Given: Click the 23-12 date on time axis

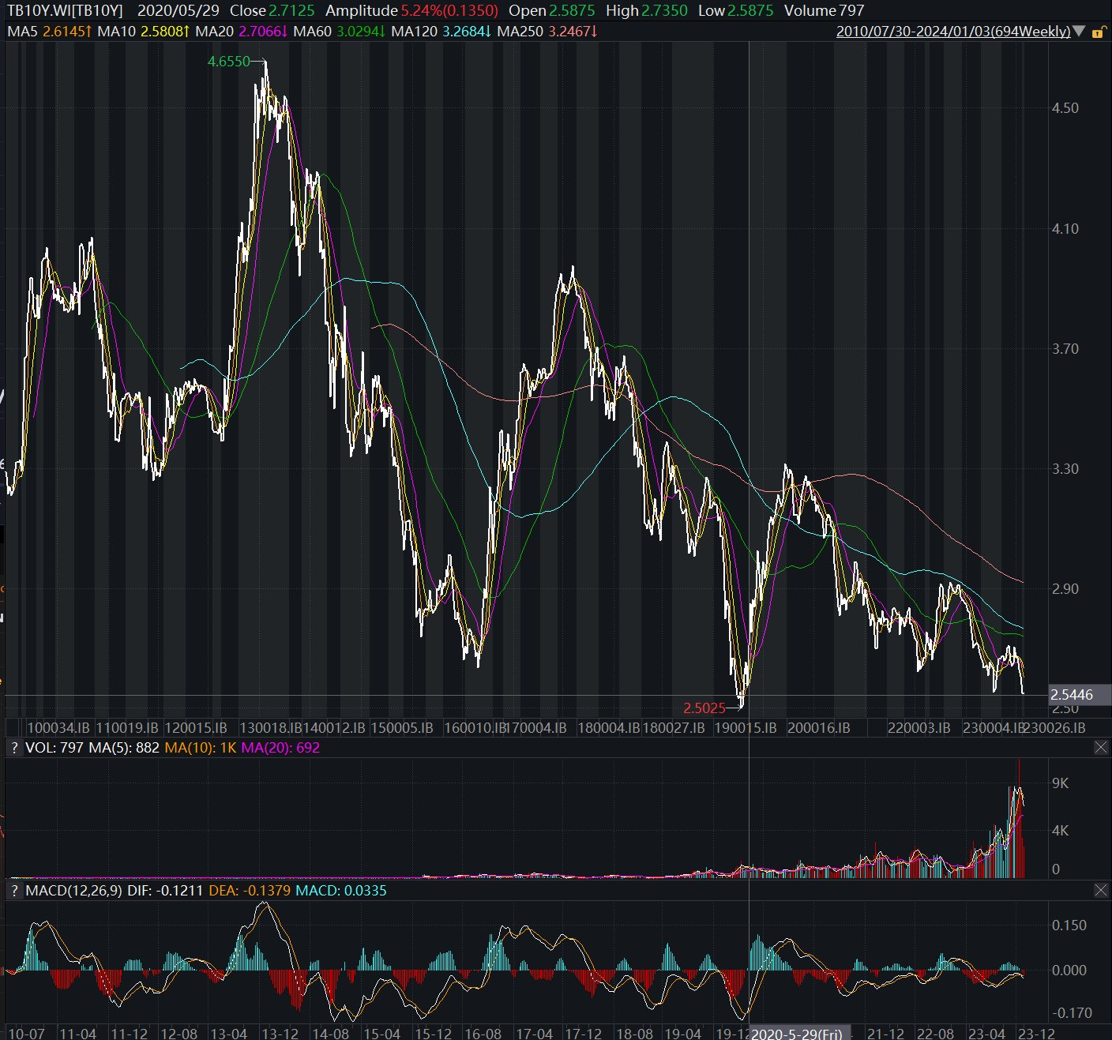Looking at the screenshot, I should 1036,1034.
